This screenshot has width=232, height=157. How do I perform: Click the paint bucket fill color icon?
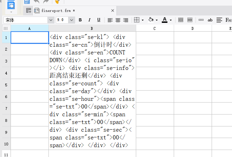tap(151, 20)
